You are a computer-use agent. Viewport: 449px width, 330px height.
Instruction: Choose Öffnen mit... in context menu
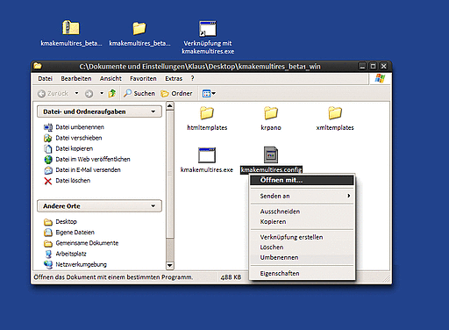click(302, 180)
